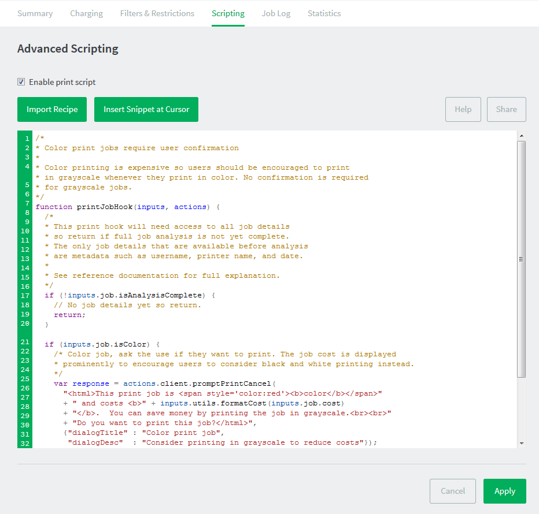This screenshot has height=514, width=539.
Task: Click 'Color print jobs require user confirmation' comment
Action: click(137, 148)
